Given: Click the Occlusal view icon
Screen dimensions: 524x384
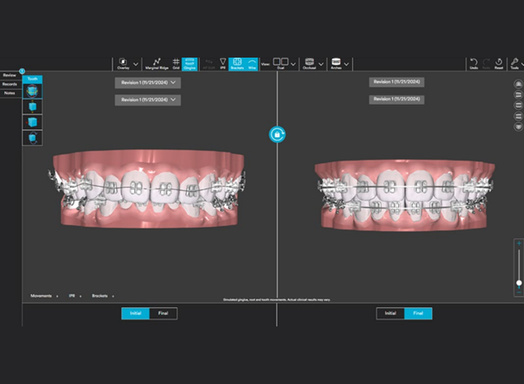Looking at the screenshot, I should click(x=308, y=63).
